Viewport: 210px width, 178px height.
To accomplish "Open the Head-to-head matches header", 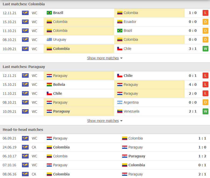I will click(23, 129).
